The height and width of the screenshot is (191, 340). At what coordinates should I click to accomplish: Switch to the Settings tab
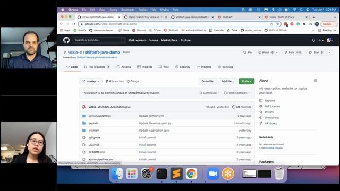225,67
